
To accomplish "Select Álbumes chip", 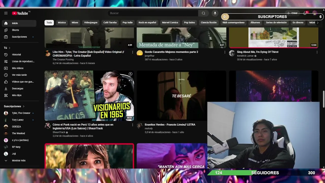I will 255,23.
